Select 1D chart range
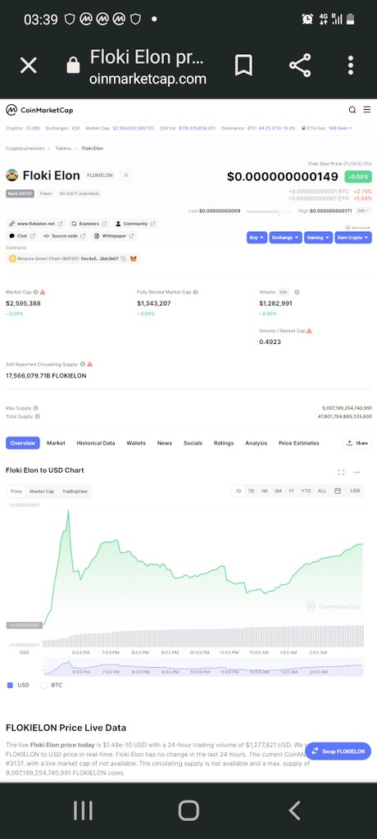This screenshot has height=839, width=377. 238,491
